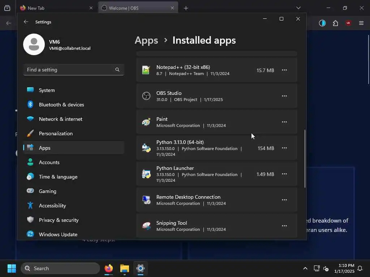Open more options for Remote Desktop Connection
The height and width of the screenshot is (277, 370).
pos(284,200)
